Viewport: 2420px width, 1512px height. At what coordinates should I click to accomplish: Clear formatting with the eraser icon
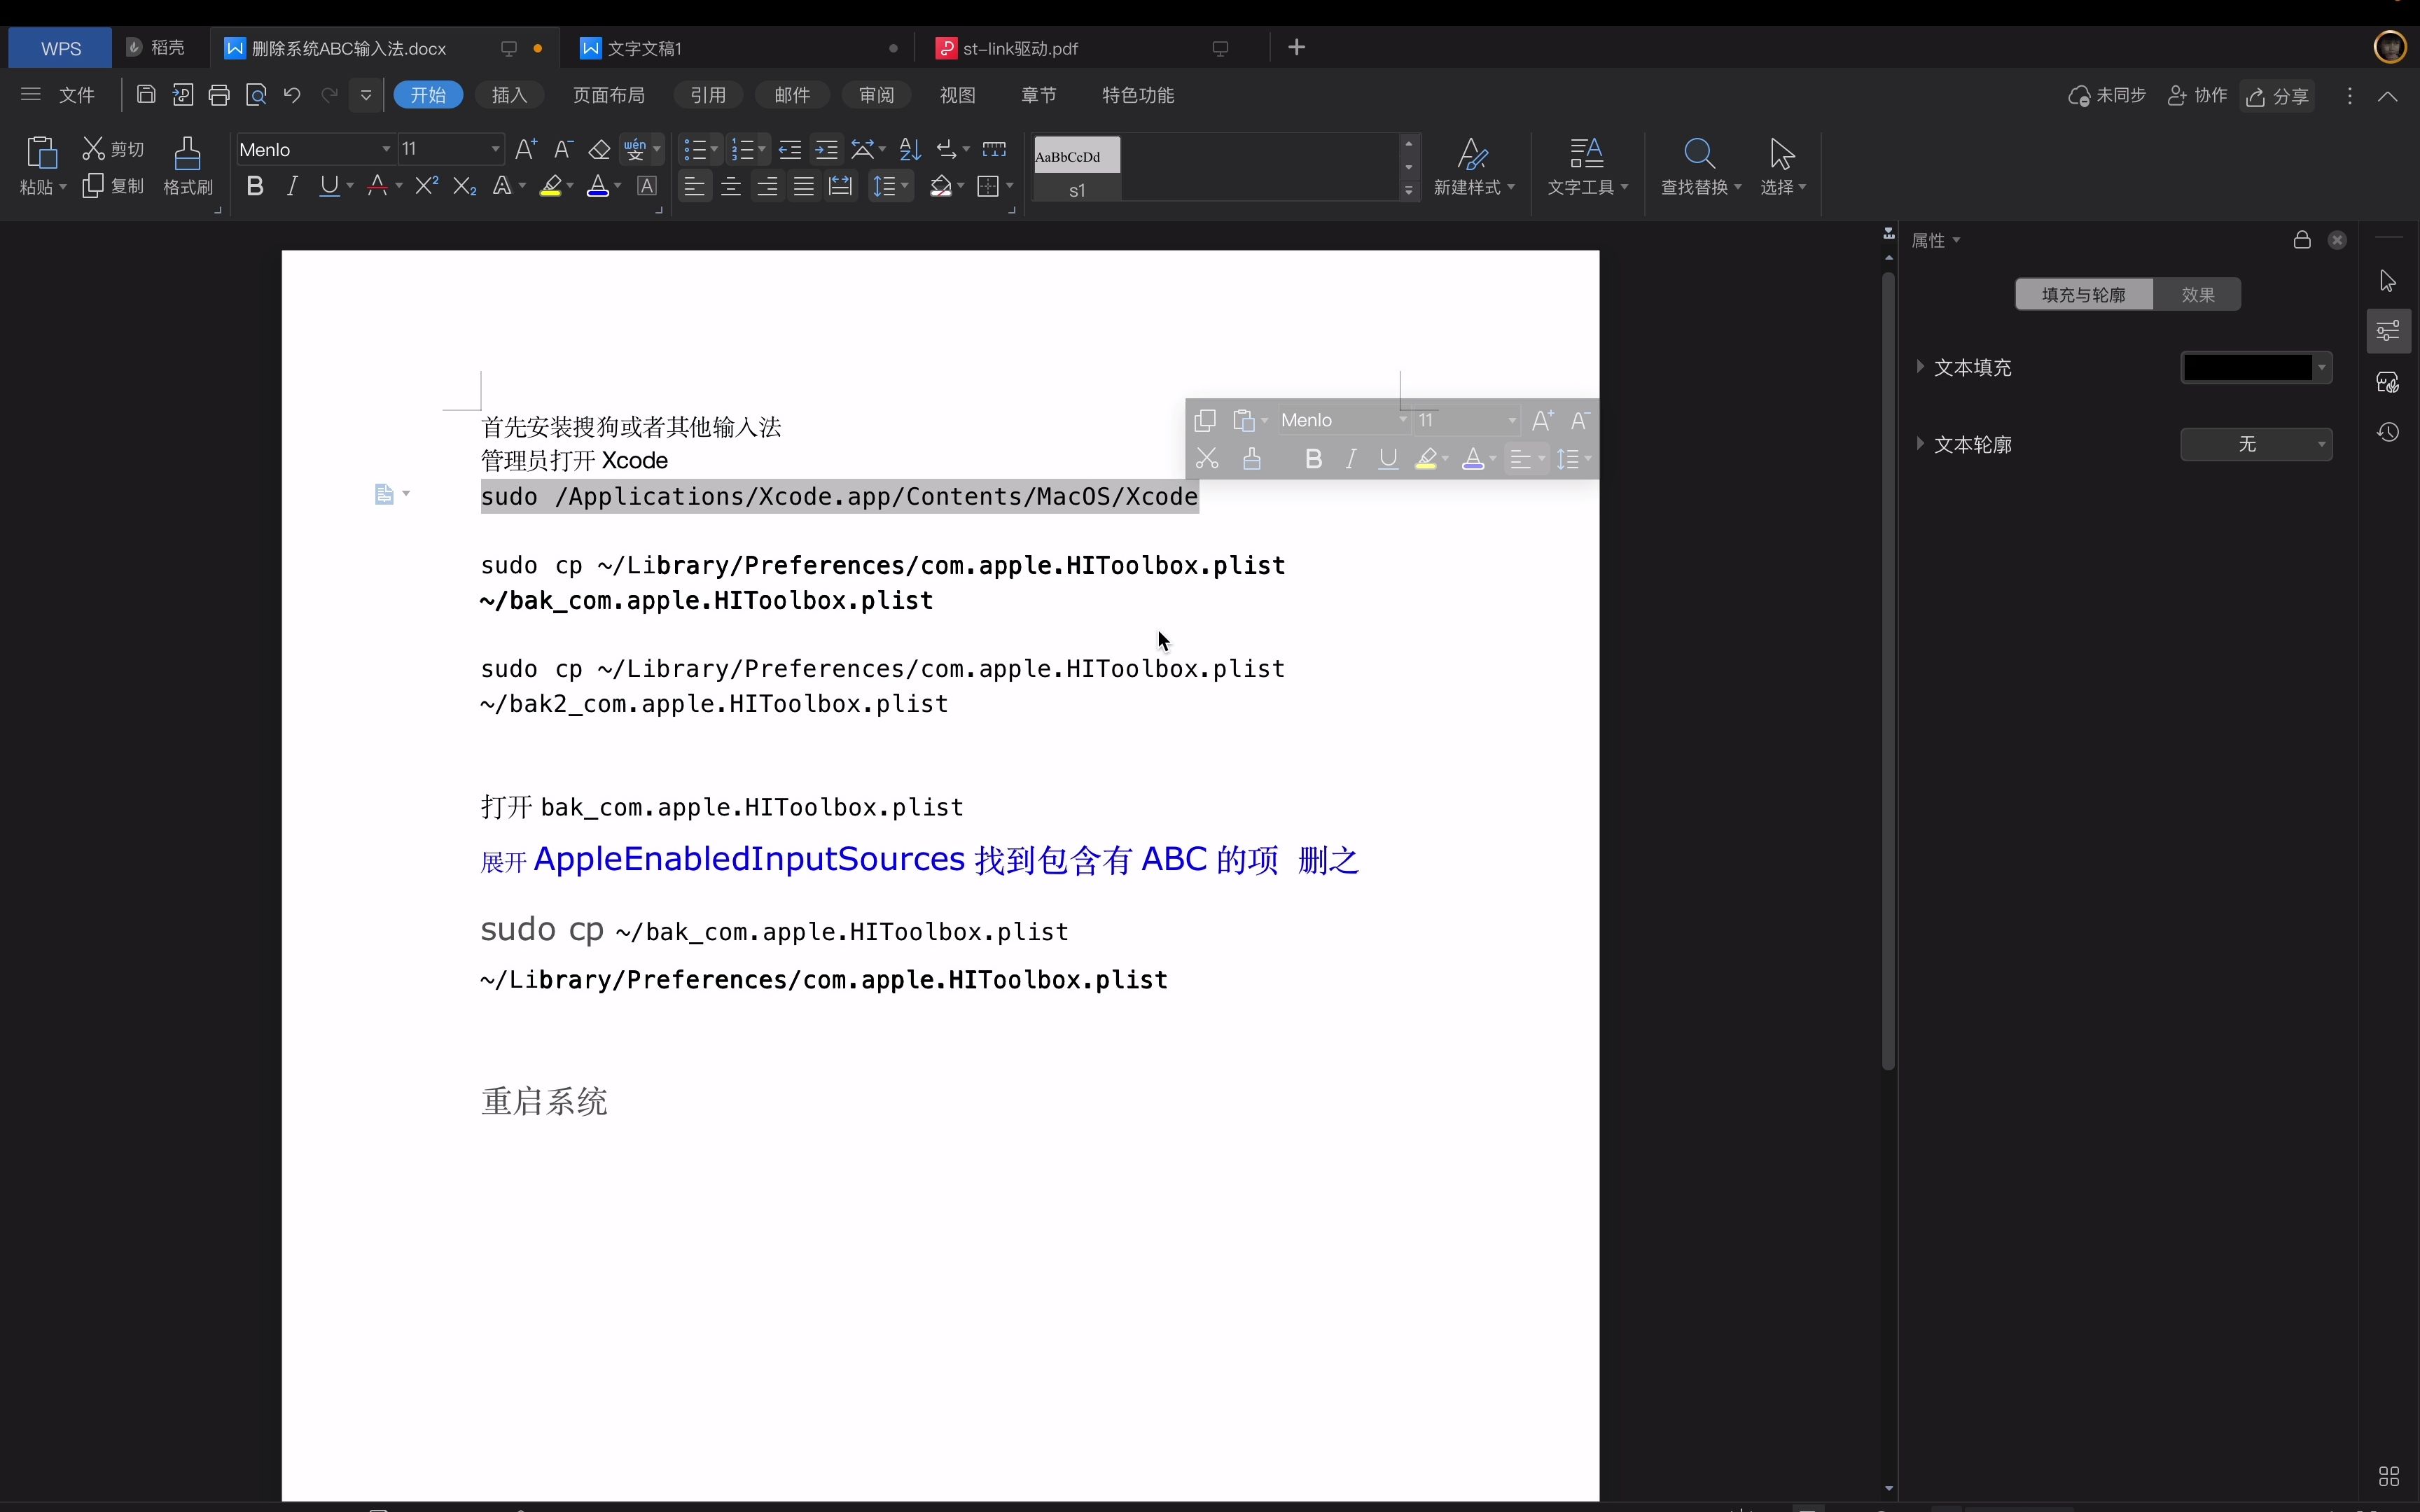(x=599, y=148)
